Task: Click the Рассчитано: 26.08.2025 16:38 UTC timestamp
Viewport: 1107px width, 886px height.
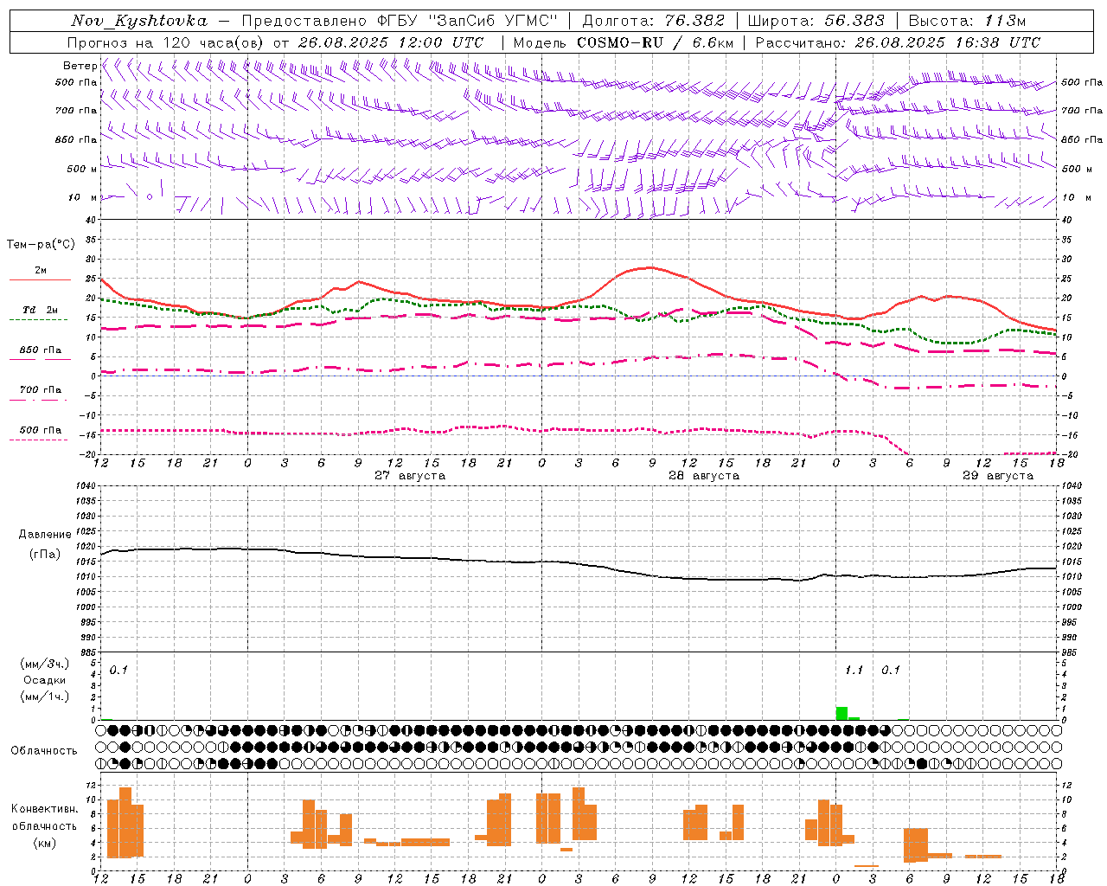Action: click(898, 42)
